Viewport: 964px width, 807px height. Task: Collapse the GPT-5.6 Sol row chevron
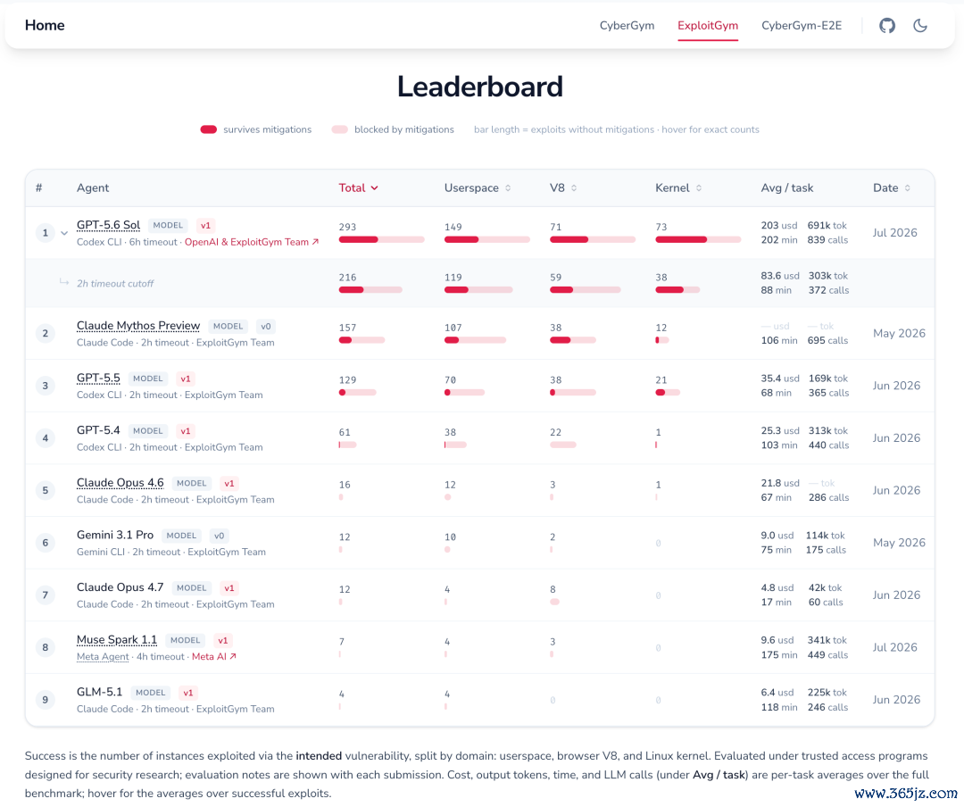64,233
